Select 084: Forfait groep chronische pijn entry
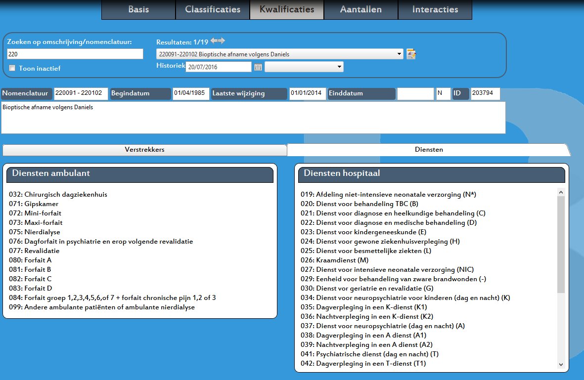584x380 pixels. coord(112,298)
